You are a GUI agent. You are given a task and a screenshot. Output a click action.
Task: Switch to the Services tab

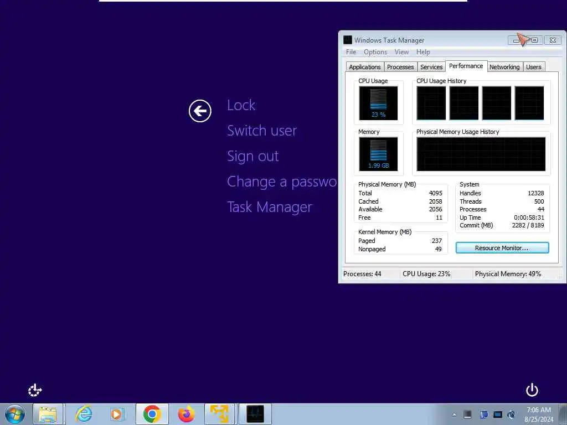point(431,67)
